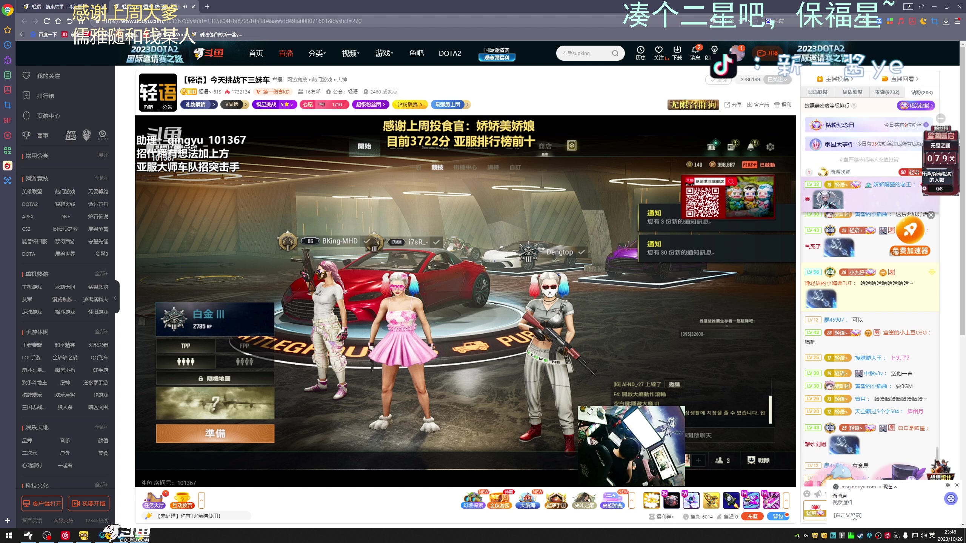Expand the 视频 dropdown in nav bar

click(351, 53)
